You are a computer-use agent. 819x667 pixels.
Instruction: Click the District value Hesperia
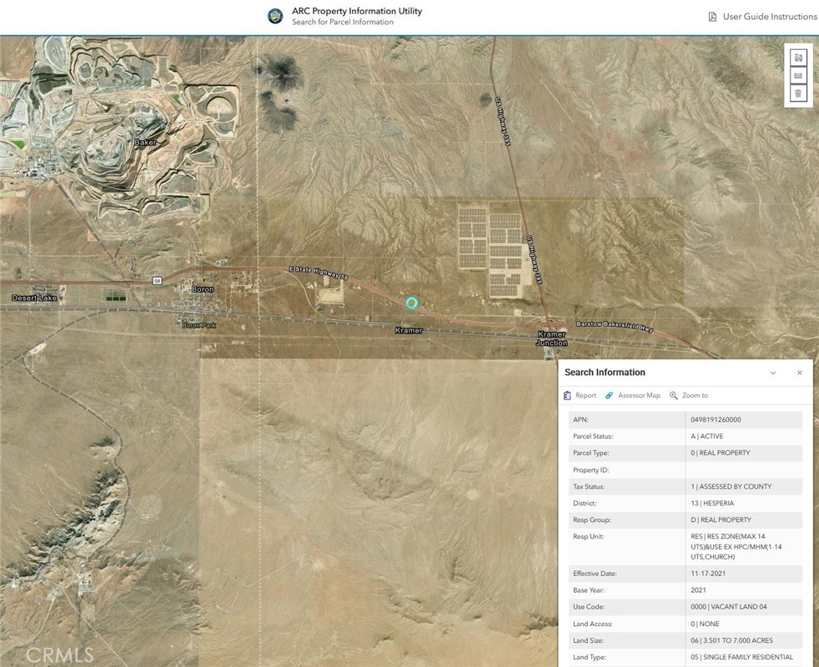point(712,504)
